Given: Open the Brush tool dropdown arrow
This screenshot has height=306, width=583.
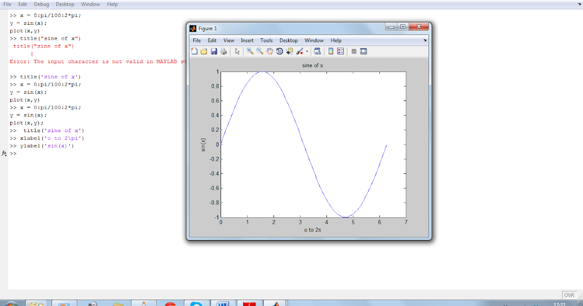Looking at the screenshot, I should 306,52.
